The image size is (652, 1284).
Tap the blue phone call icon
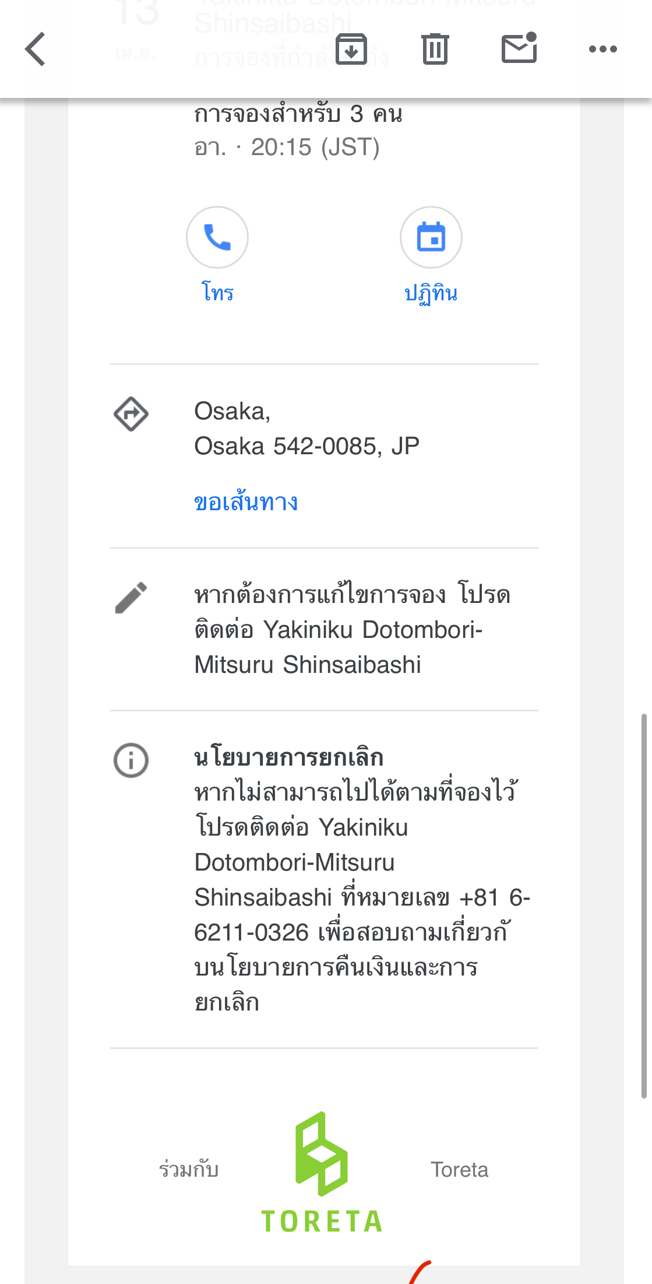(217, 237)
